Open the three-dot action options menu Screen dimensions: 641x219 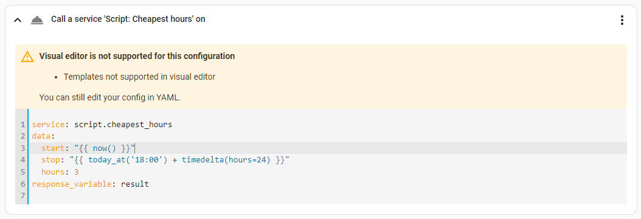622,20
